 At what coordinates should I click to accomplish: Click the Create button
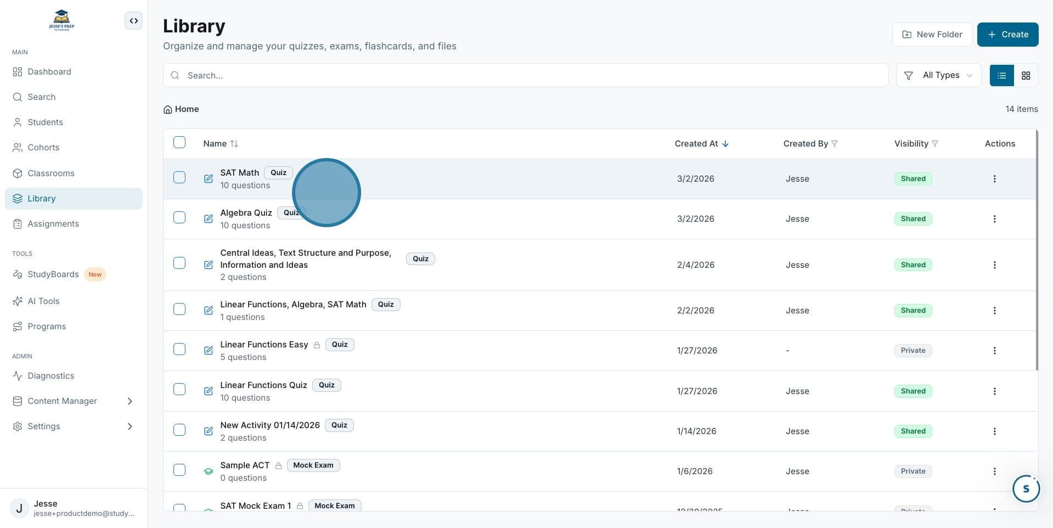click(x=1007, y=35)
